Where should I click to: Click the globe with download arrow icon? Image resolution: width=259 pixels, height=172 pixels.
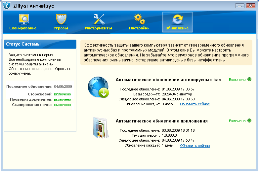coord(99,87)
